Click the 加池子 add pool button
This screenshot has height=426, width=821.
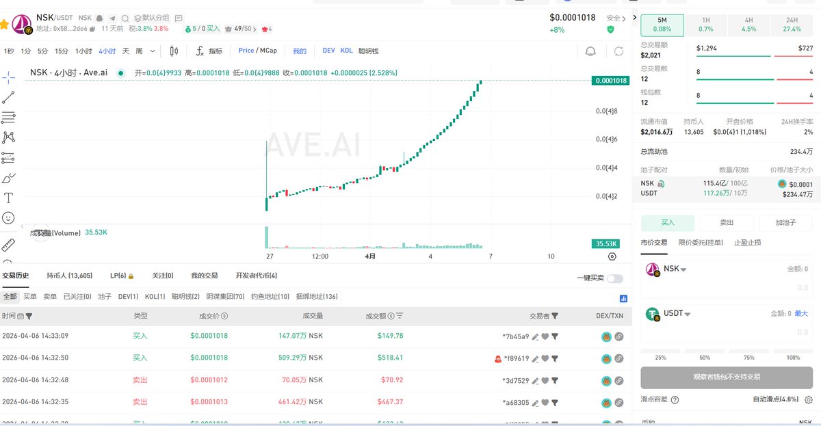coord(785,223)
